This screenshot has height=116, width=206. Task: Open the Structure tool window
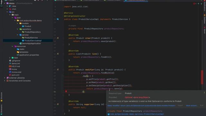(1, 97)
